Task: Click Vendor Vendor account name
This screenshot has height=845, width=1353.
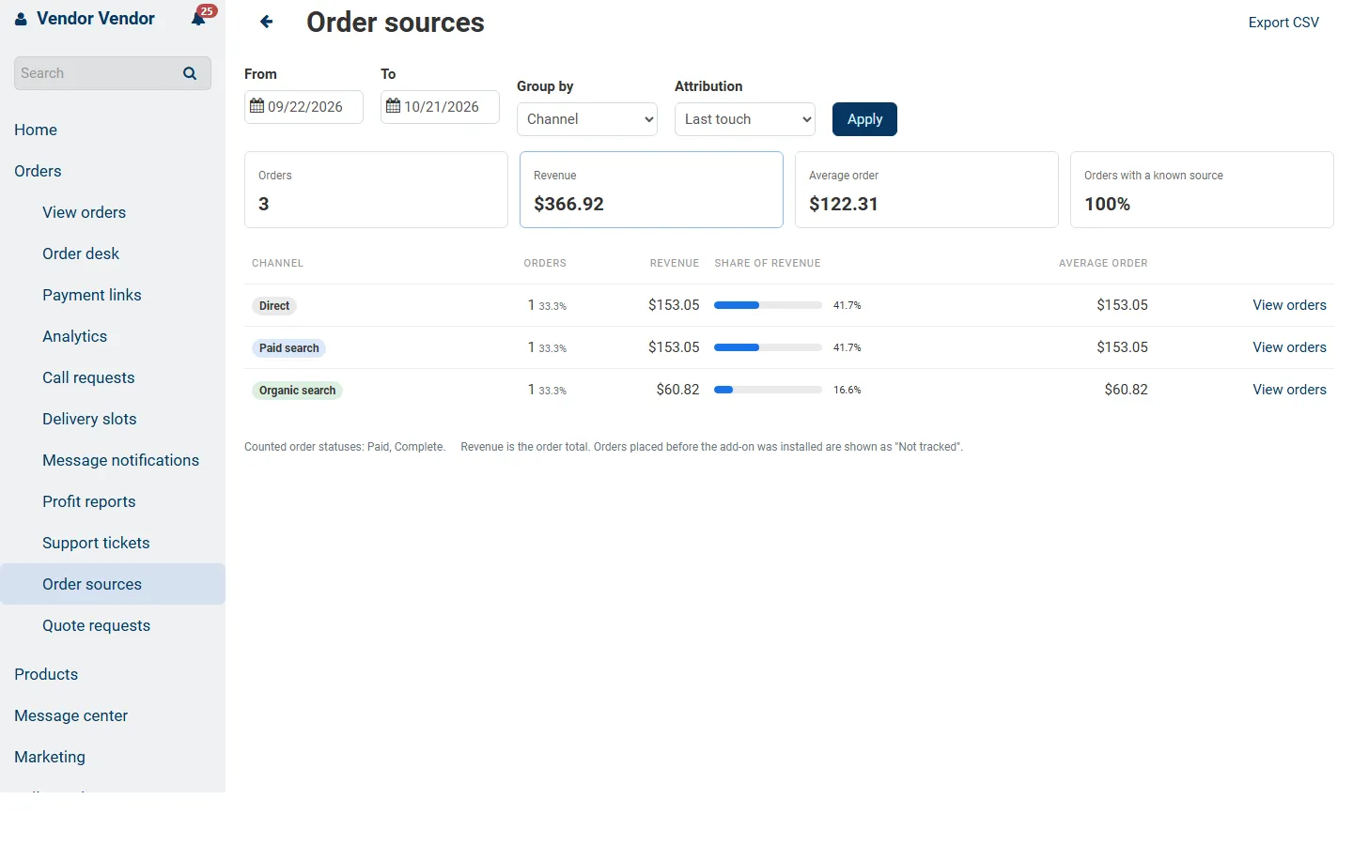Action: [x=96, y=19]
